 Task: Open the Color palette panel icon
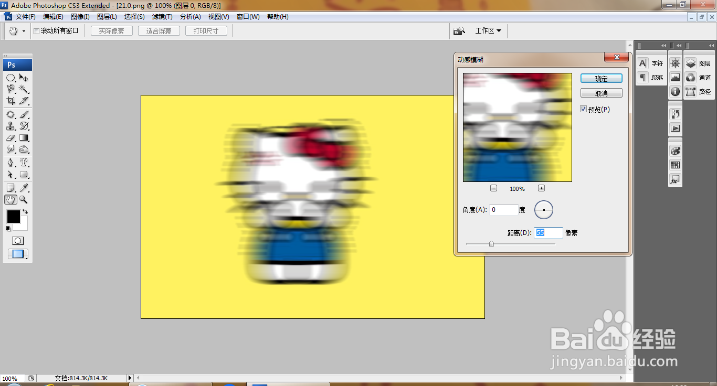675,151
